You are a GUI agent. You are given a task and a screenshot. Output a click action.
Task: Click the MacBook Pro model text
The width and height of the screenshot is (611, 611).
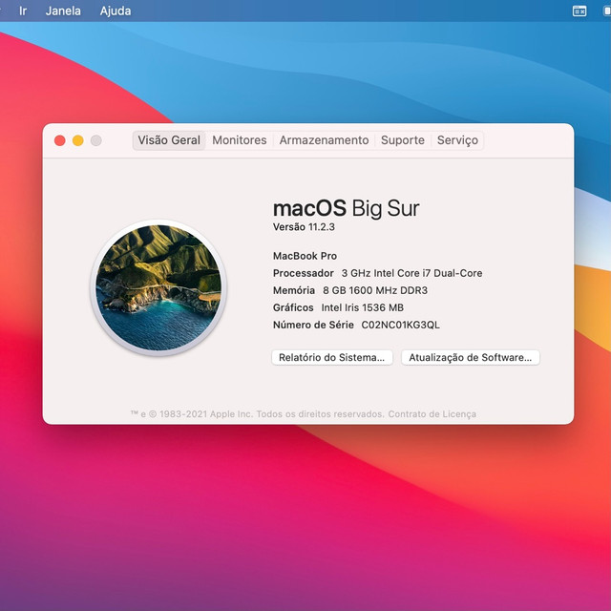[305, 256]
